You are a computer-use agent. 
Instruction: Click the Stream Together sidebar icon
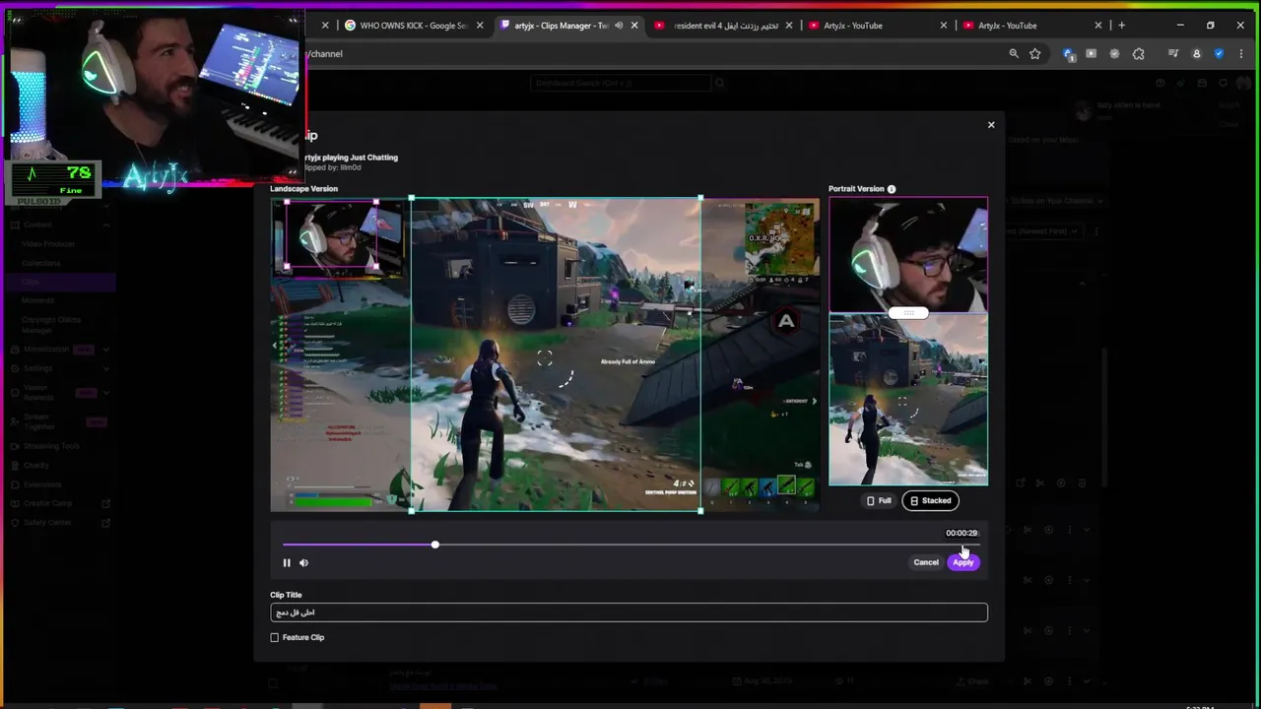15,421
